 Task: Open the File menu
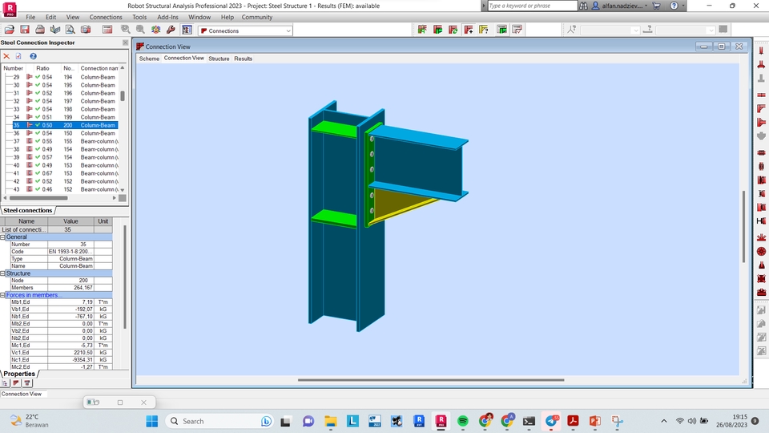30,17
